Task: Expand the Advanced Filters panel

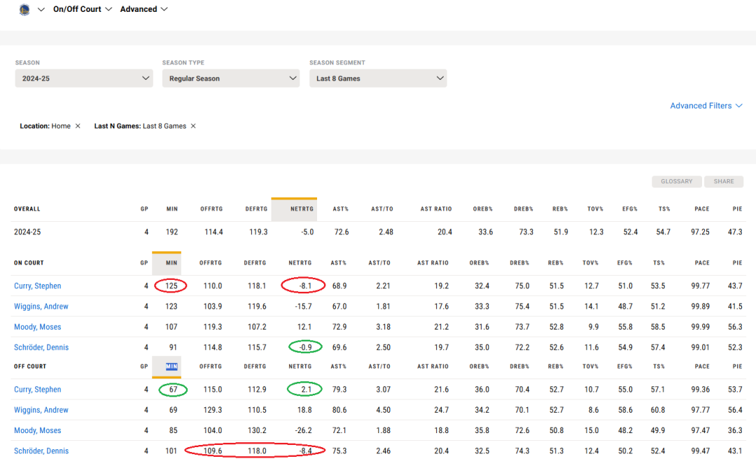Action: (706, 106)
